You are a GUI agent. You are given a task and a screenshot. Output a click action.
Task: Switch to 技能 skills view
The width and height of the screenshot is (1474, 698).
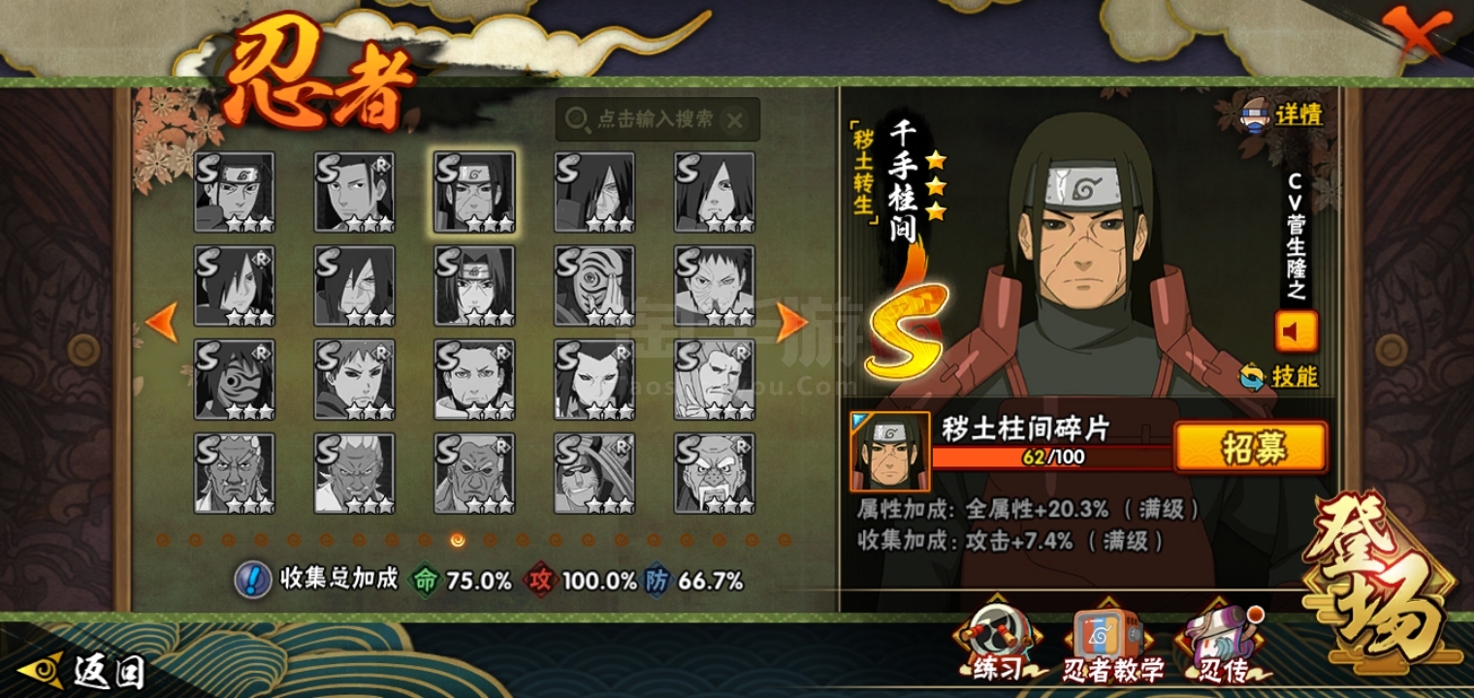[x=1279, y=376]
